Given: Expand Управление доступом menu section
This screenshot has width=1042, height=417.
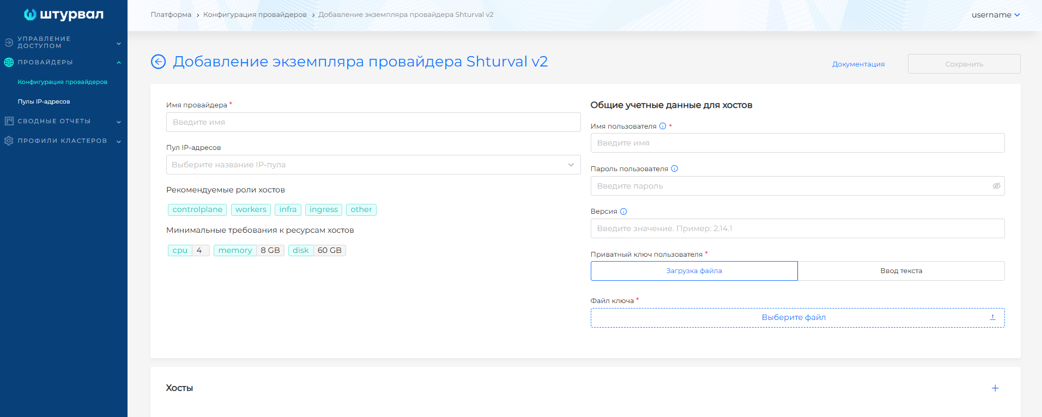Looking at the screenshot, I should (119, 43).
